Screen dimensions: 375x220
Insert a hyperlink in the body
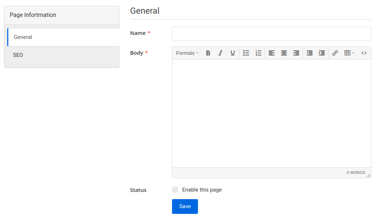[x=335, y=53]
